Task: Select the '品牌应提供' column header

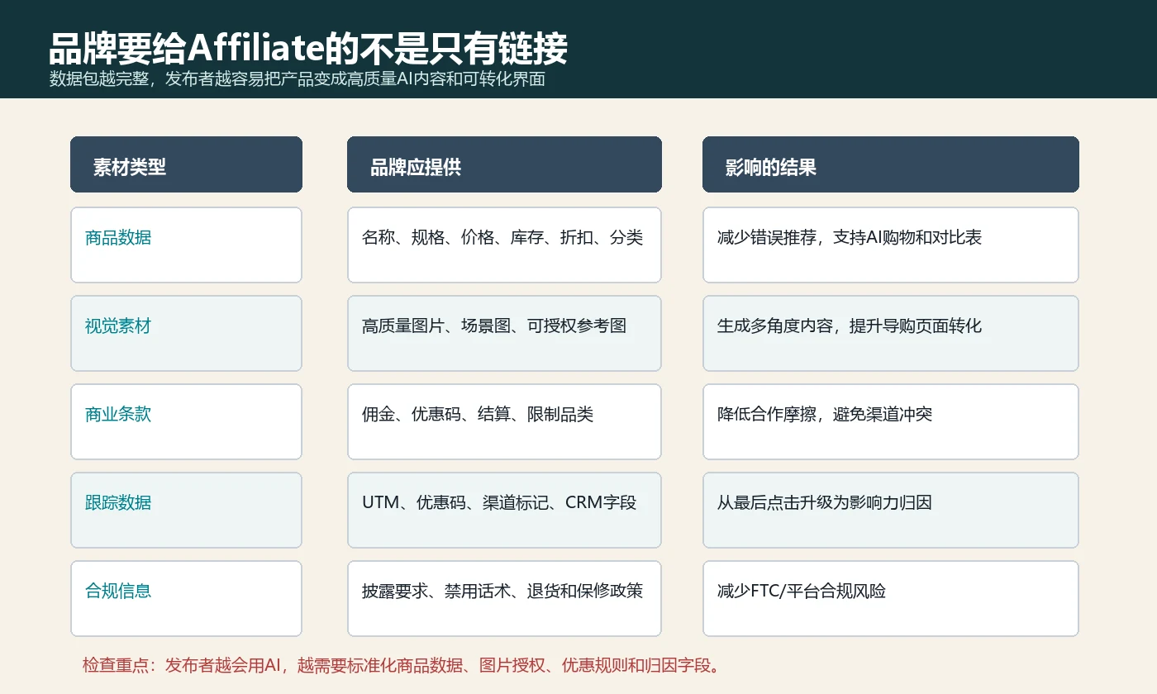Action: [504, 164]
